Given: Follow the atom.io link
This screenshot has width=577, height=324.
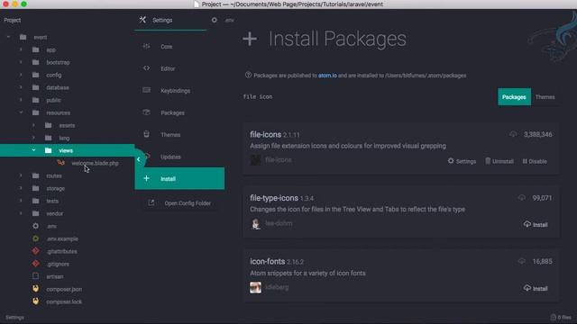Looking at the screenshot, I should 327,76.
